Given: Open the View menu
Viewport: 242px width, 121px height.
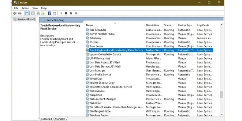Looking at the screenshot, I should [35, 8].
